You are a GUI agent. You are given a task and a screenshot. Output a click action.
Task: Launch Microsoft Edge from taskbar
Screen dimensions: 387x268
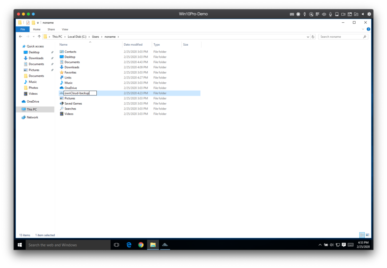[x=129, y=245]
